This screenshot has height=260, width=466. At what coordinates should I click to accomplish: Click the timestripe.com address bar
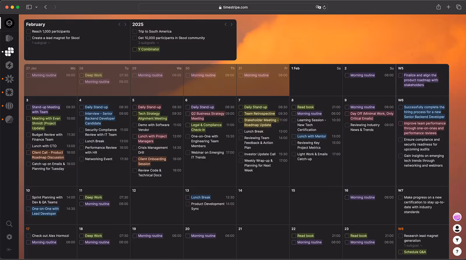[x=233, y=7]
